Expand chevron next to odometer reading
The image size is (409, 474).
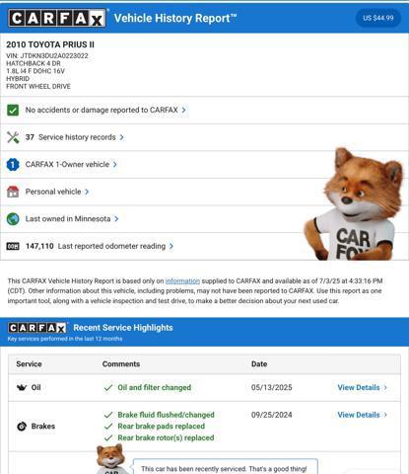[x=171, y=246]
